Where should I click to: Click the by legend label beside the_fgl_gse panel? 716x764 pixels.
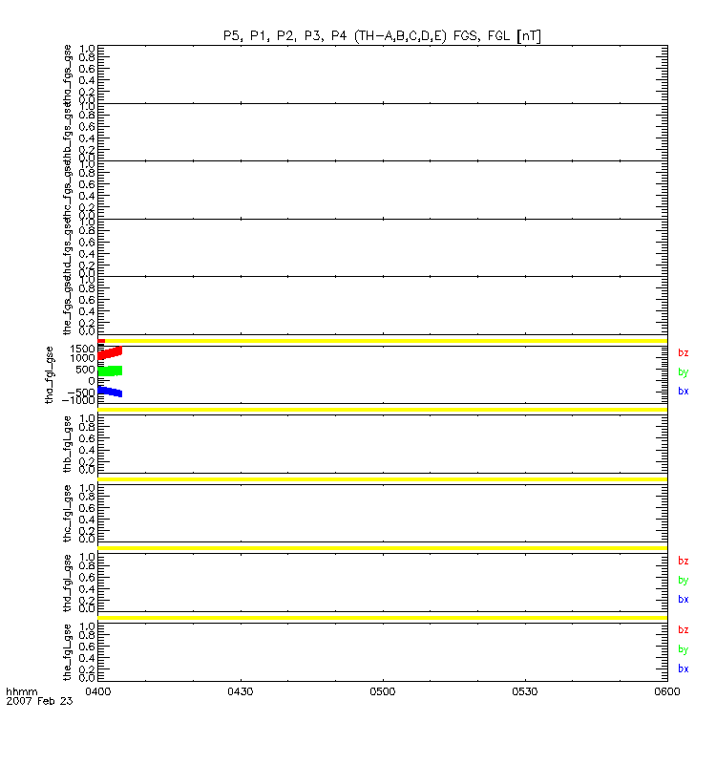click(x=683, y=649)
